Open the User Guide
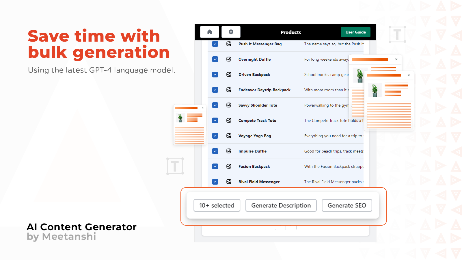Screen dimensions: 462x260 click(356, 32)
